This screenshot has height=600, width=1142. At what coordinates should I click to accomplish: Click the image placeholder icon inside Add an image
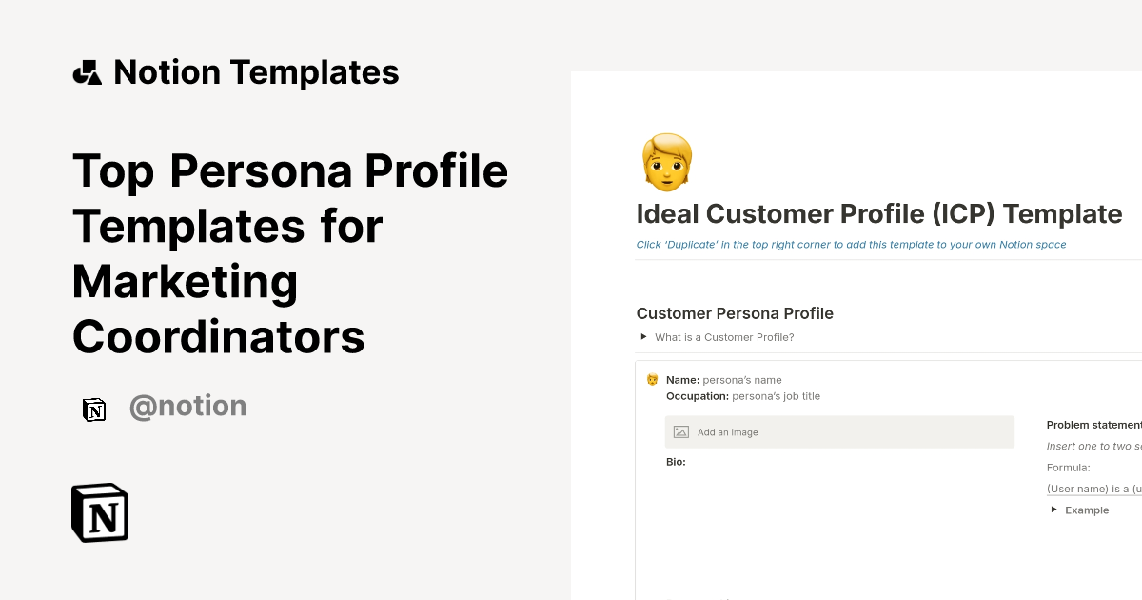[x=680, y=431]
